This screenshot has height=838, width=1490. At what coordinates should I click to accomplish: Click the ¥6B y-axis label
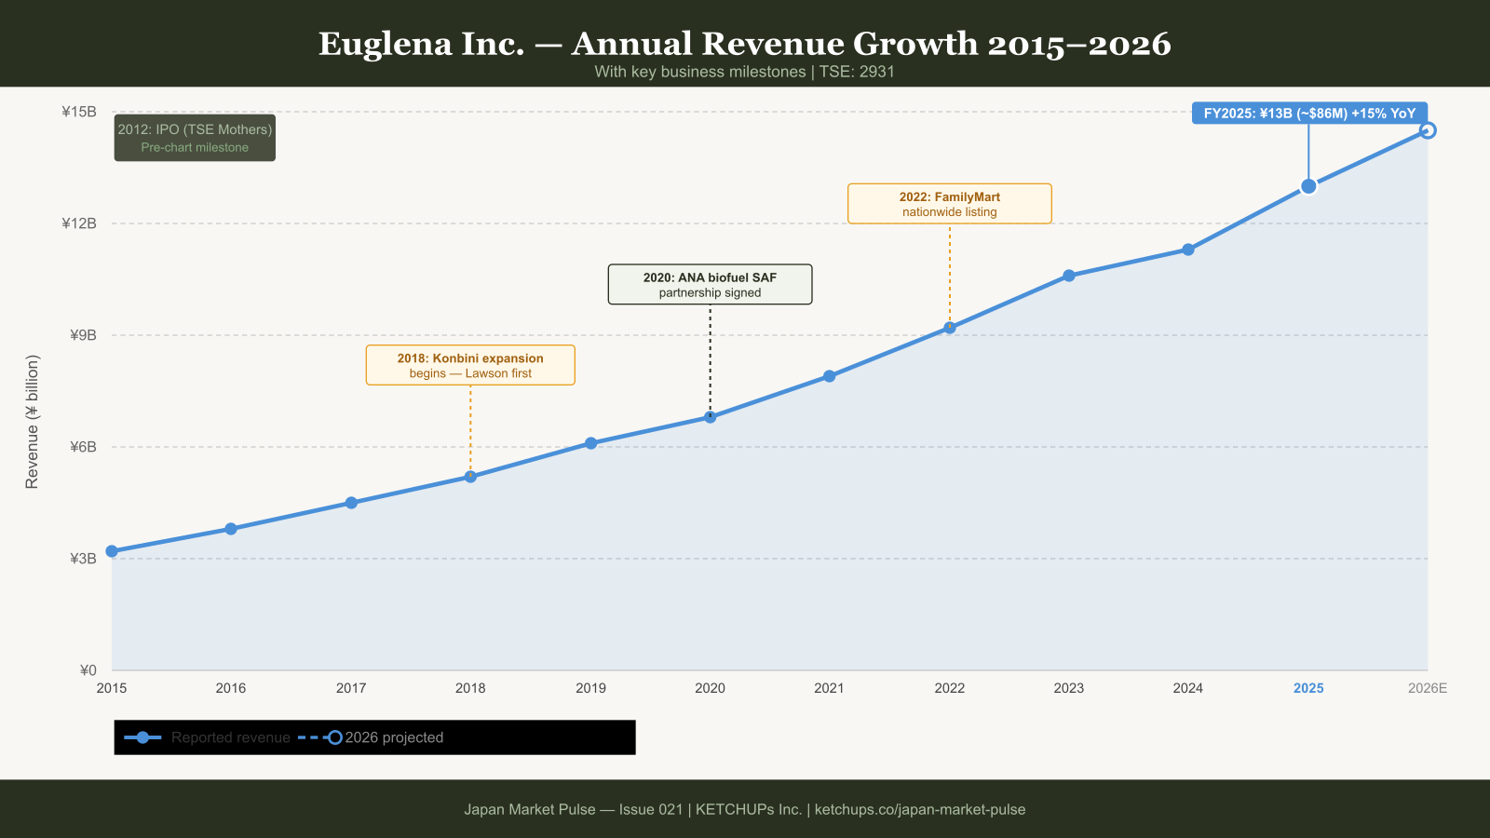click(83, 447)
